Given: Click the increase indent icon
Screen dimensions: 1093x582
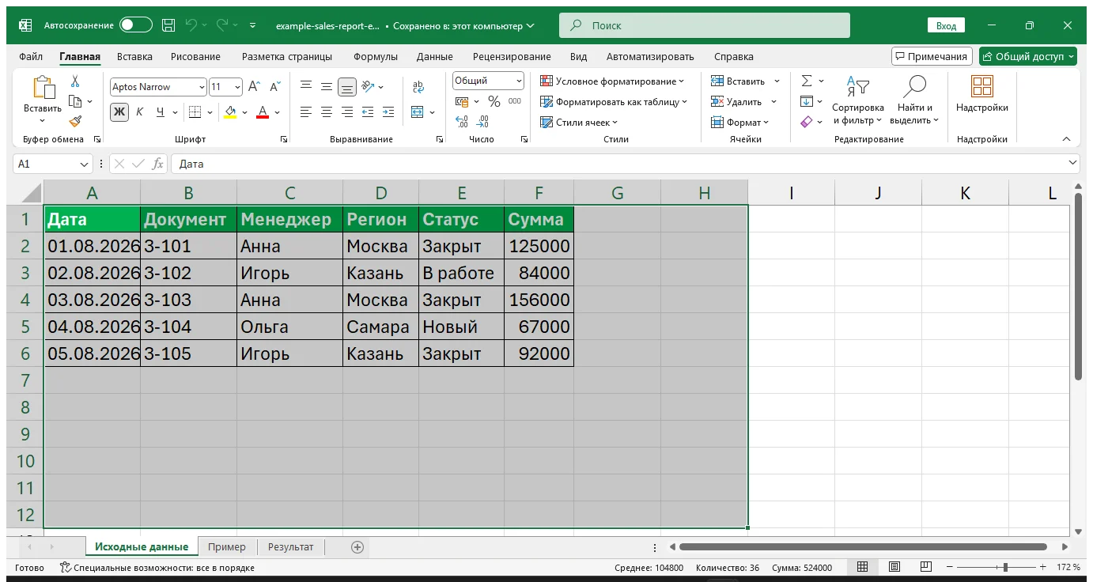Looking at the screenshot, I should click(x=388, y=112).
